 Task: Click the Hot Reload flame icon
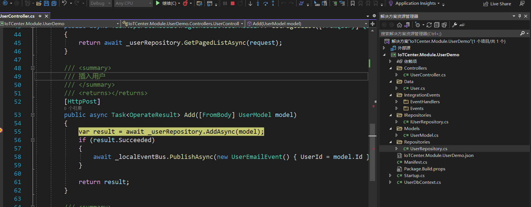(x=185, y=3)
